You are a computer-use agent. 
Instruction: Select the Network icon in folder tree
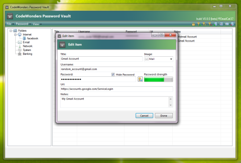click(20, 46)
